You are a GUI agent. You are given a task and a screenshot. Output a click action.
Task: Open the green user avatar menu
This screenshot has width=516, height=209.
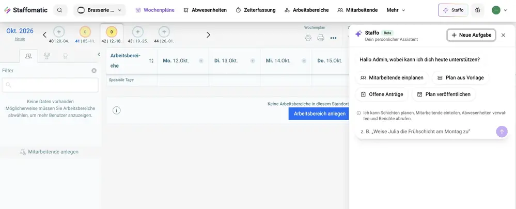(499, 10)
